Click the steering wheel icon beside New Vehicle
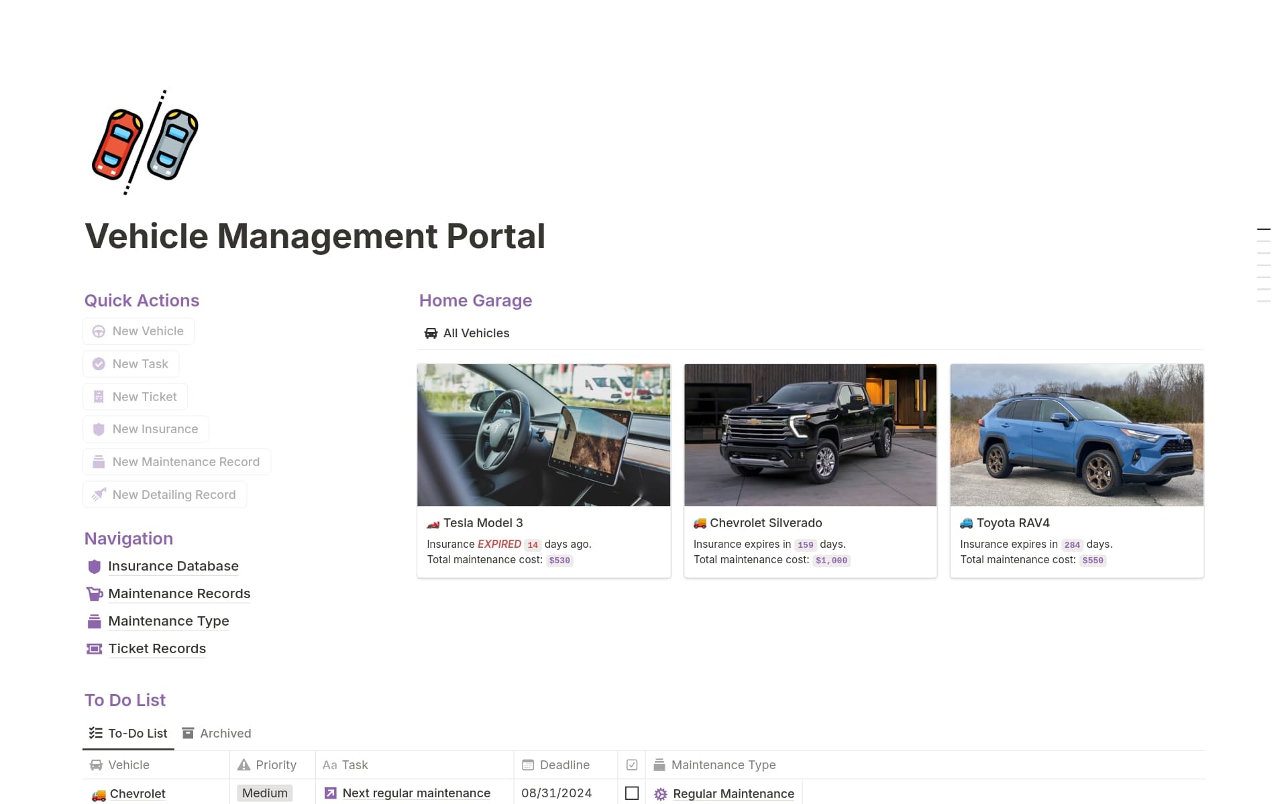This screenshot has width=1288, height=804. click(x=99, y=331)
